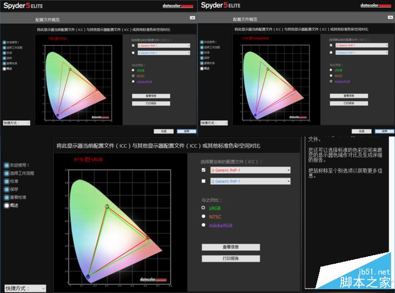Collapse panel button at top-right window header
Image resolution: width=395 pixels, height=293 pixels.
click(390, 17)
